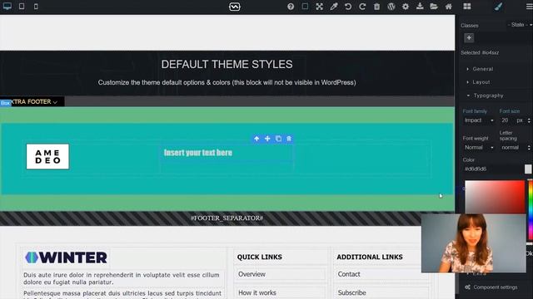Click the editor logo icon in toolbar

pyautogui.click(x=235, y=7)
